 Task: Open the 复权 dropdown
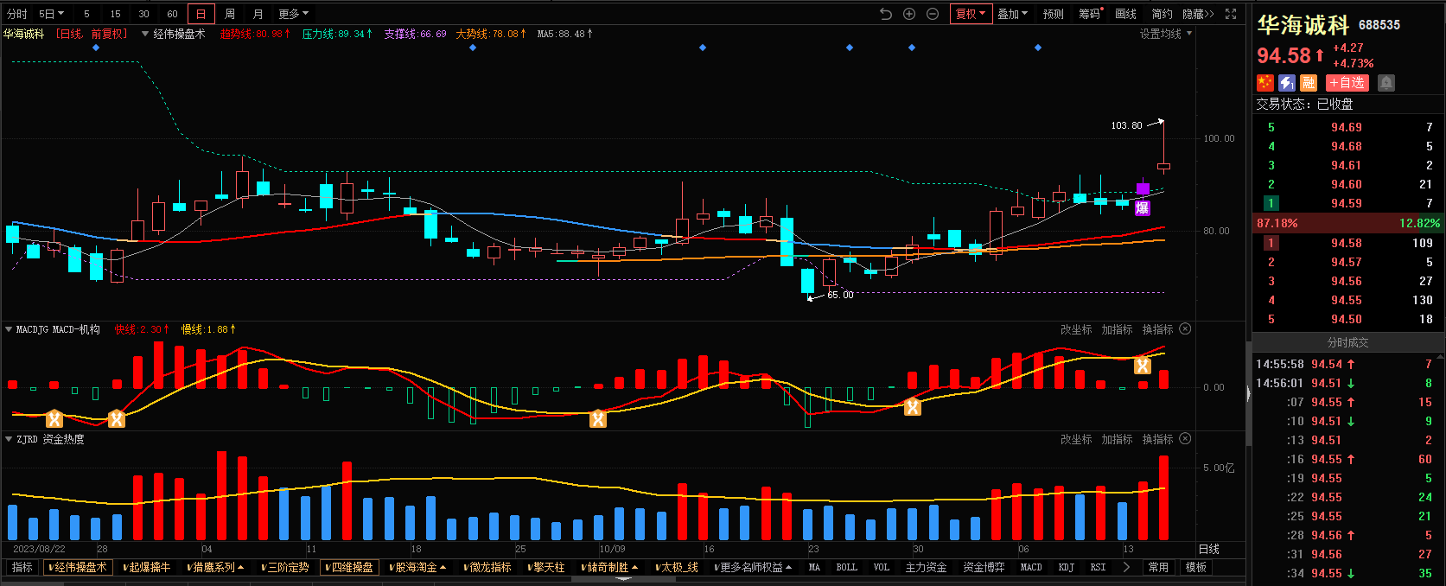pyautogui.click(x=970, y=14)
